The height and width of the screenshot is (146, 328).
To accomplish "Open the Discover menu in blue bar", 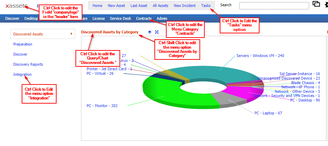I will point(12,18).
